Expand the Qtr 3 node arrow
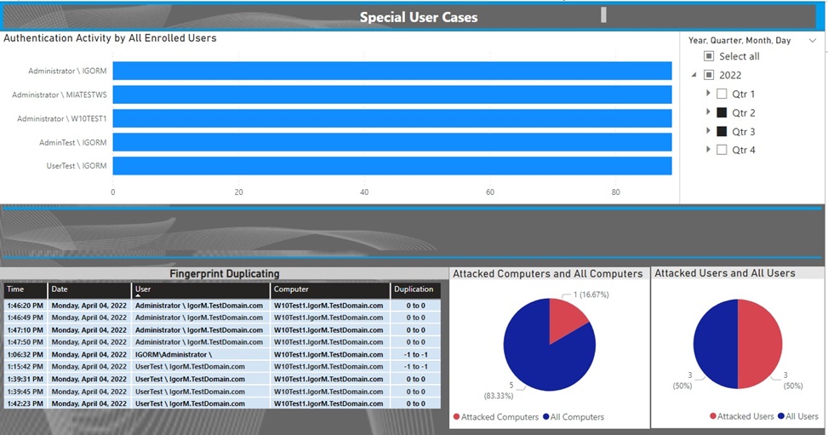This screenshot has width=828, height=435. coord(708,131)
